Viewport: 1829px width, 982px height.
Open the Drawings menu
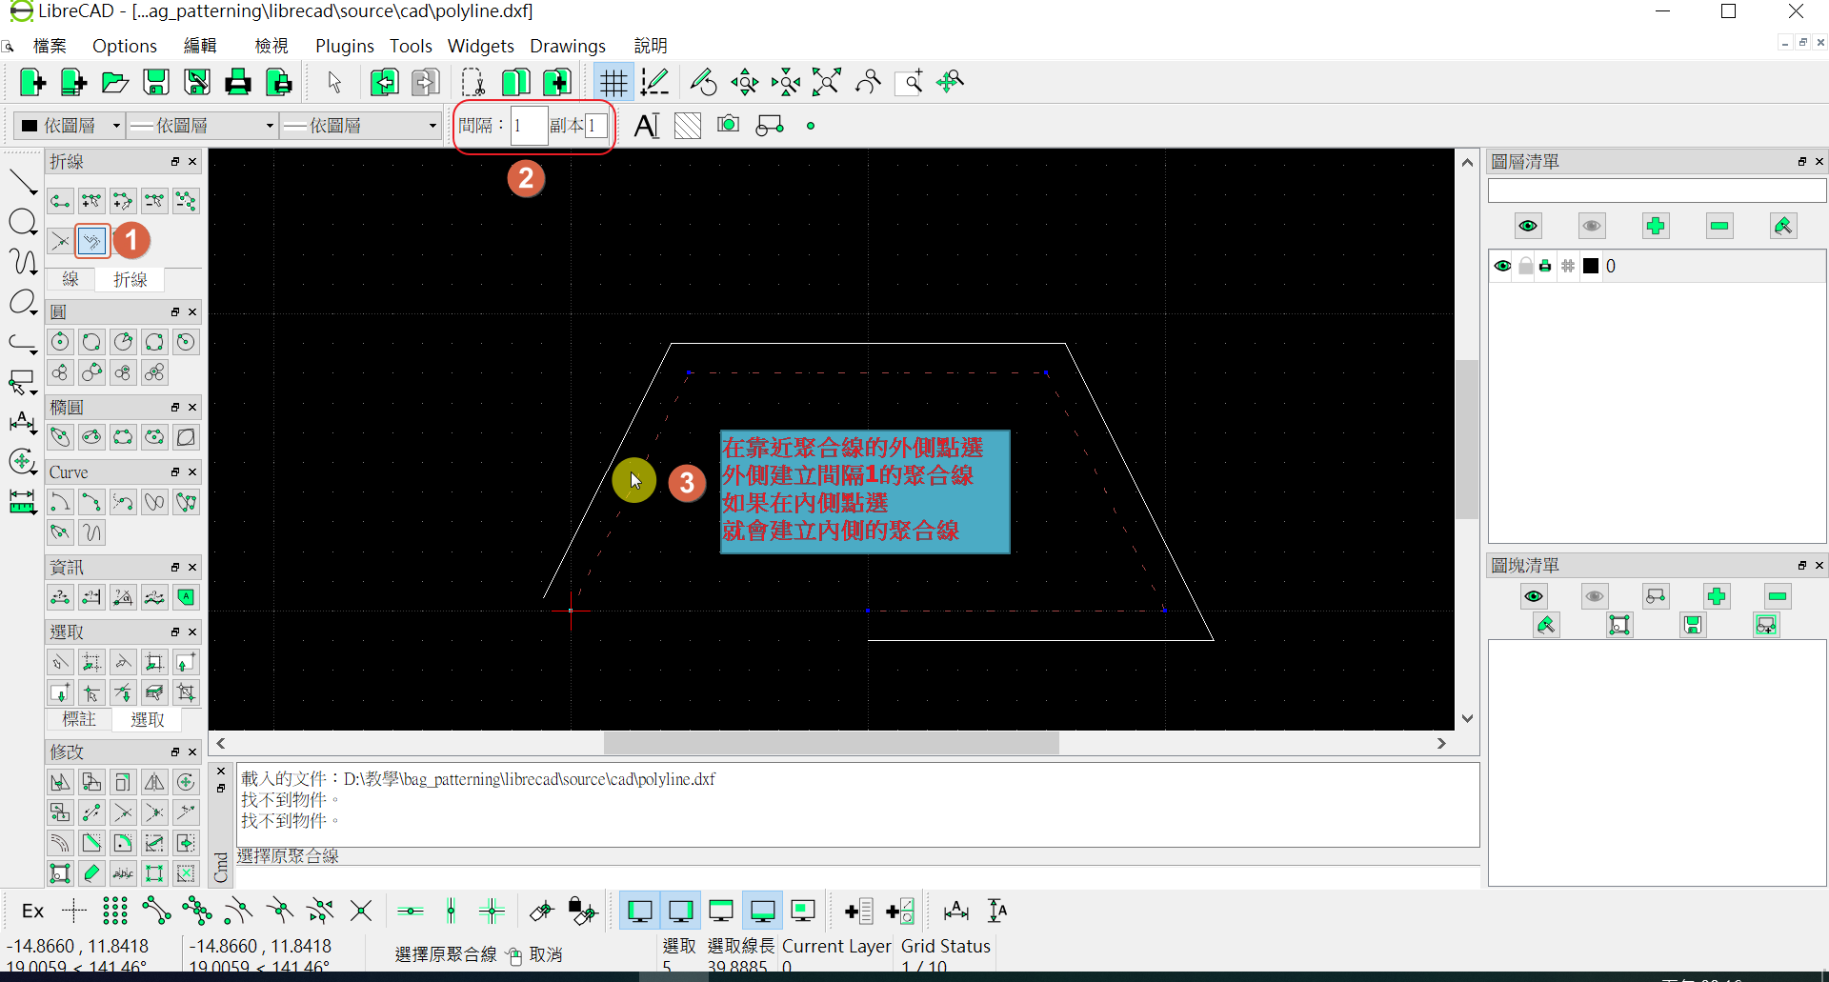(568, 46)
